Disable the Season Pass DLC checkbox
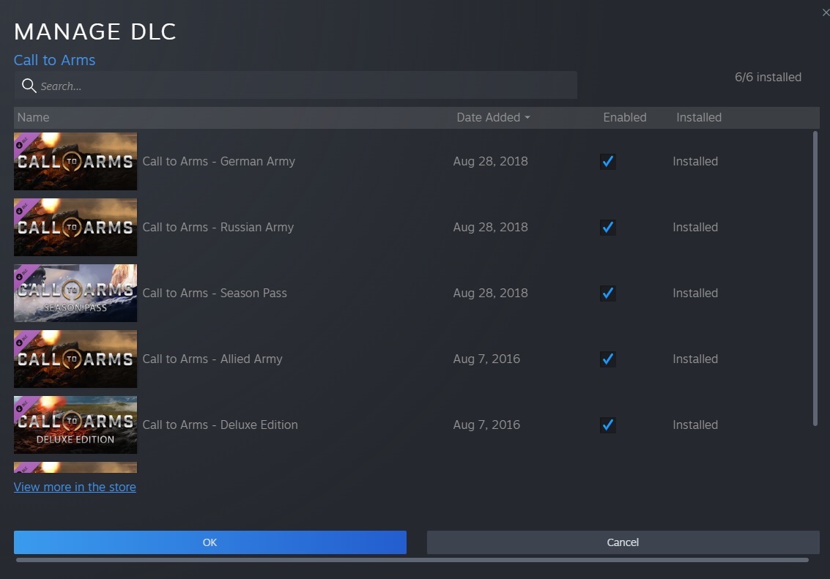This screenshot has height=579, width=830. 608,293
